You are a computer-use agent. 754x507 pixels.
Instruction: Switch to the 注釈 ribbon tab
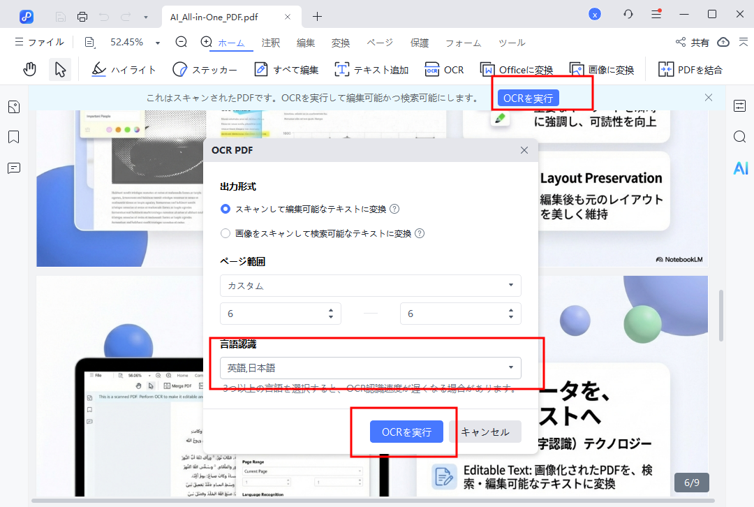pos(270,42)
